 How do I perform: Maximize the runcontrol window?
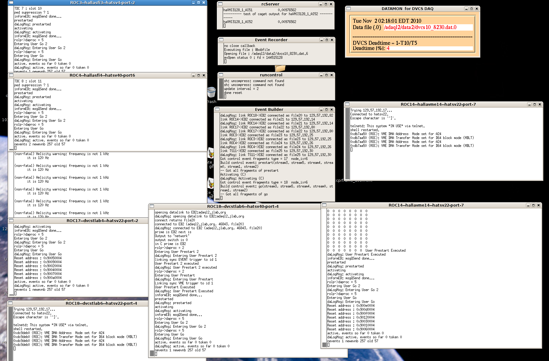point(326,75)
